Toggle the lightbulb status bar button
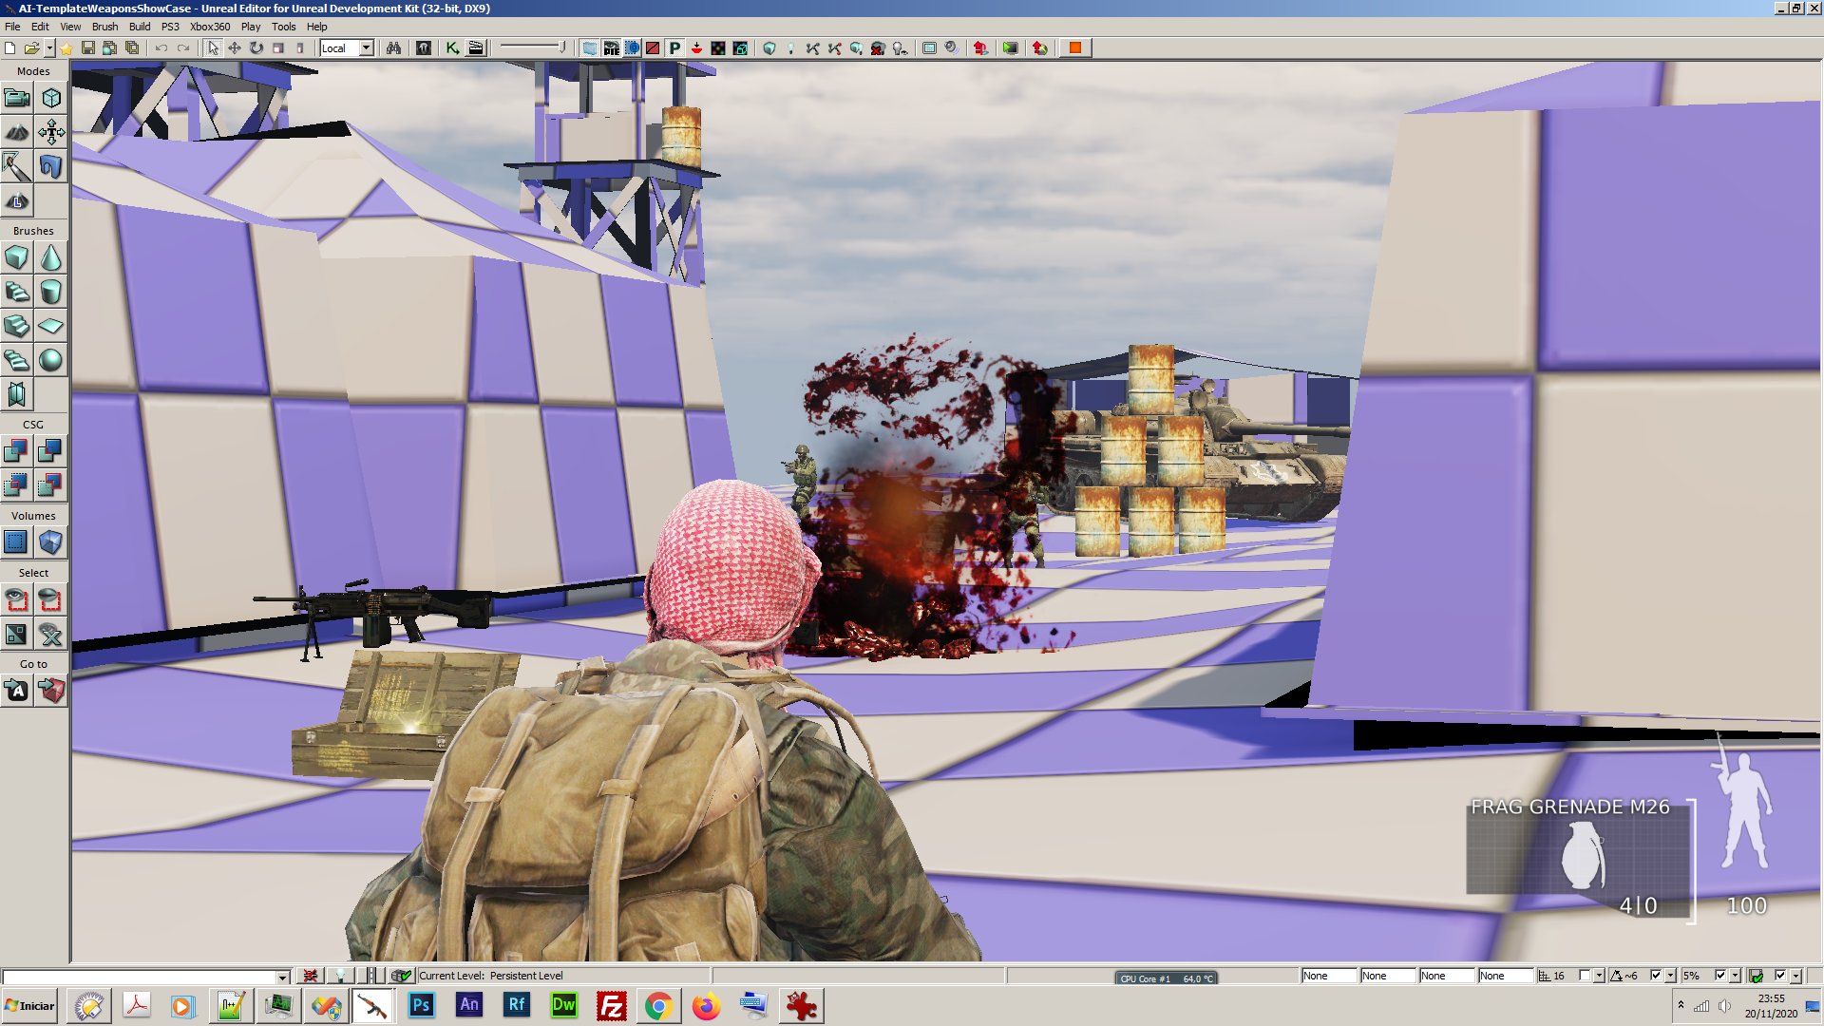Screen dimensions: 1824x1026 point(339,976)
